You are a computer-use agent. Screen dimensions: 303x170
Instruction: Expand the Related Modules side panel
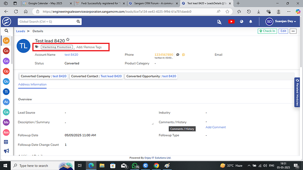[297, 92]
